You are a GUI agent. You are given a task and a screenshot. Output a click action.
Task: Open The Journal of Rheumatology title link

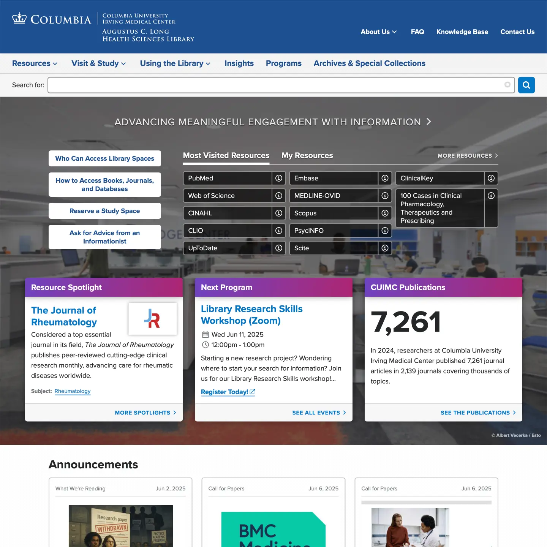pos(64,316)
